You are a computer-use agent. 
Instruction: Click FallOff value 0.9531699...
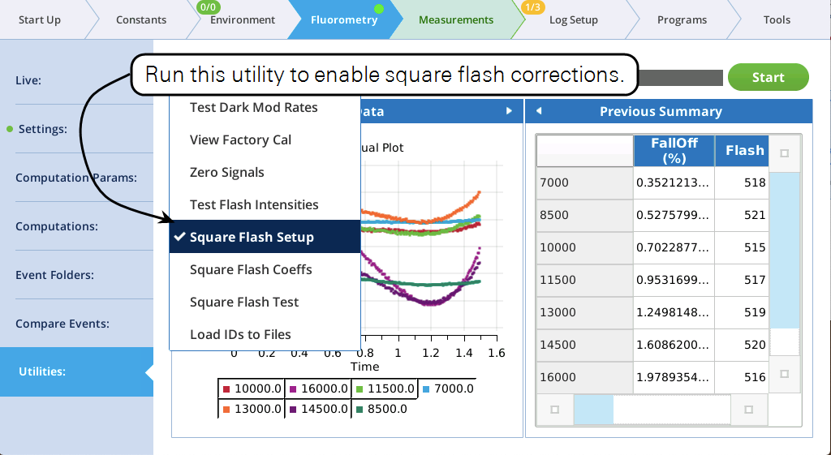click(x=674, y=280)
